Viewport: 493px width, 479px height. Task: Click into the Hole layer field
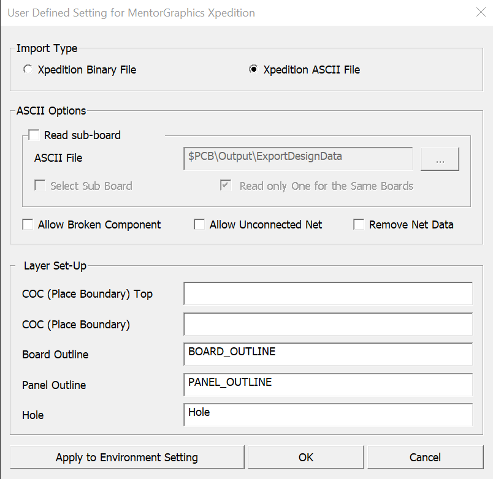point(327,415)
